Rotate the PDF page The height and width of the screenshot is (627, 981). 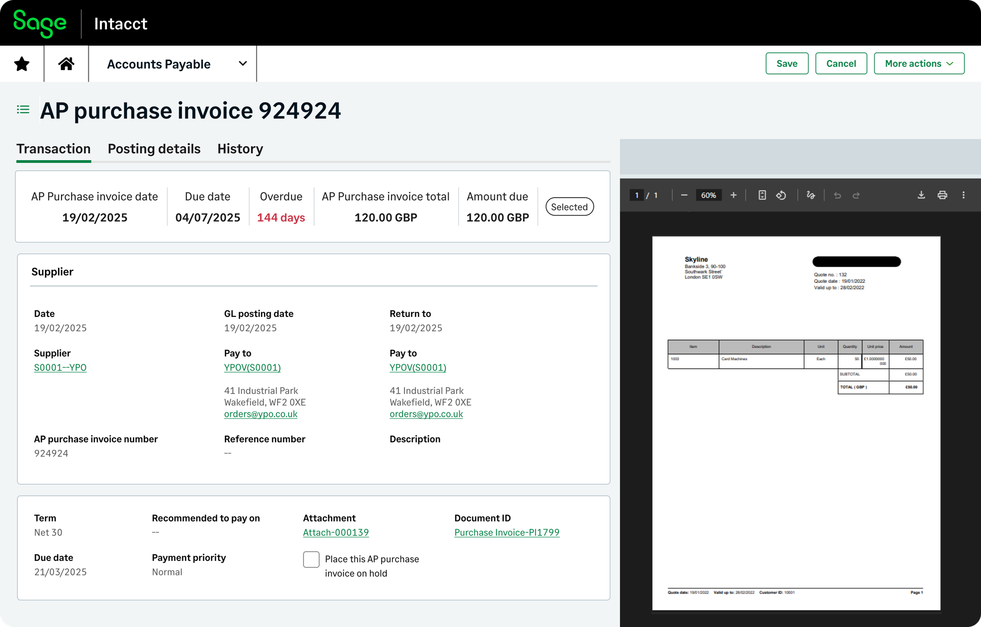[782, 195]
